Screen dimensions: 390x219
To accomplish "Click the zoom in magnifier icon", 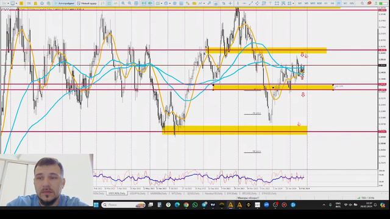I will [x=123, y=4].
